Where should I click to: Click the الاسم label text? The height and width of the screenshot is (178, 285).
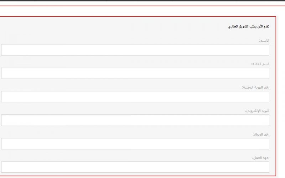point(264,41)
